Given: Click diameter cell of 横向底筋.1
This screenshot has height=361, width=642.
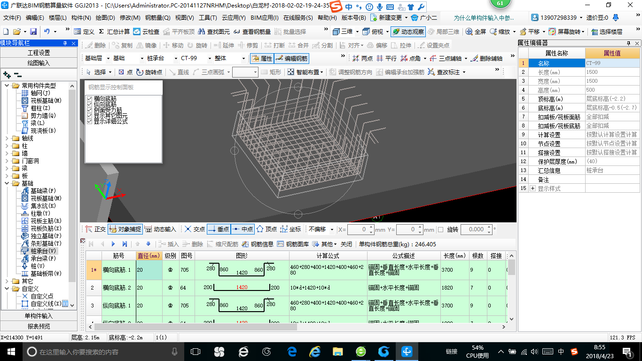Looking at the screenshot, I should [x=150, y=270].
